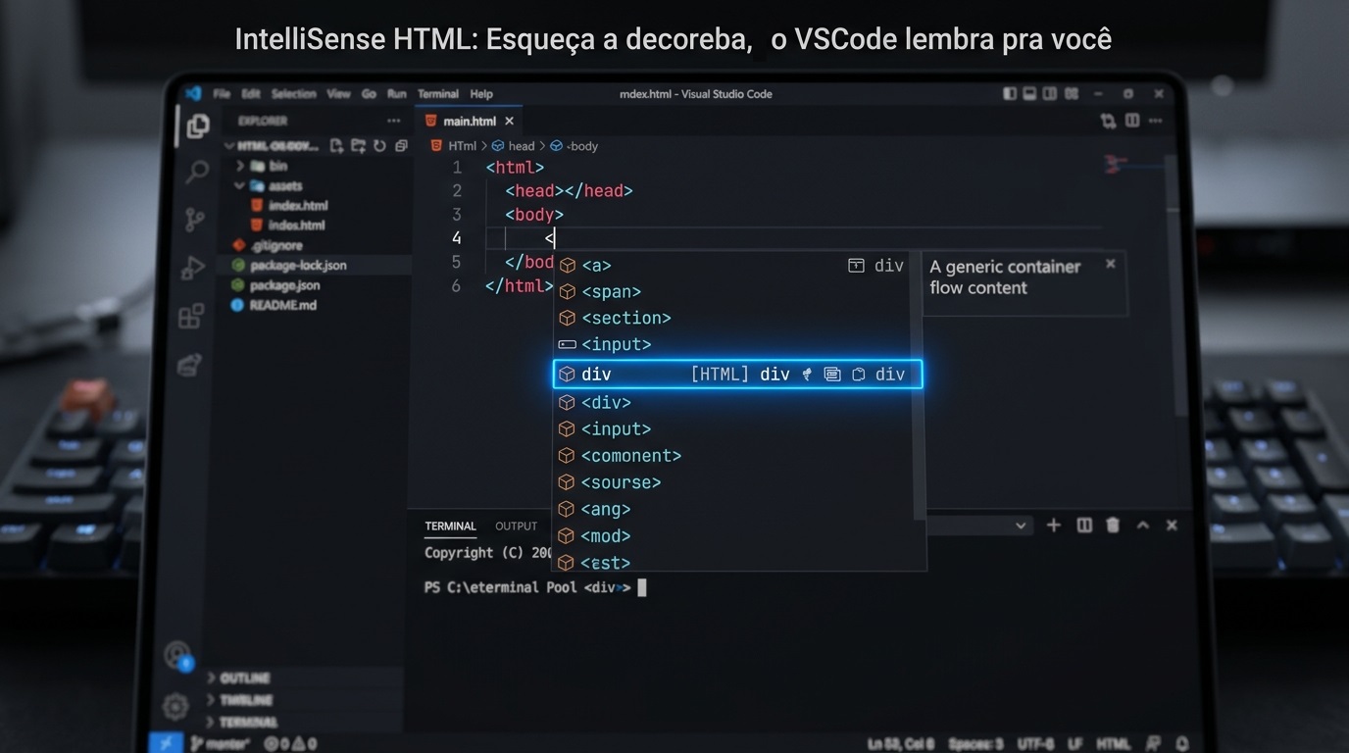Click the New File icon in Explorer

(x=337, y=146)
